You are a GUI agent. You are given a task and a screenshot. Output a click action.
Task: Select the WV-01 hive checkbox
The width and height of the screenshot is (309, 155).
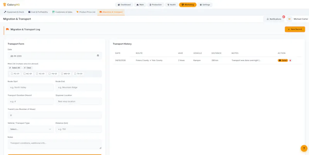coord(62,74)
